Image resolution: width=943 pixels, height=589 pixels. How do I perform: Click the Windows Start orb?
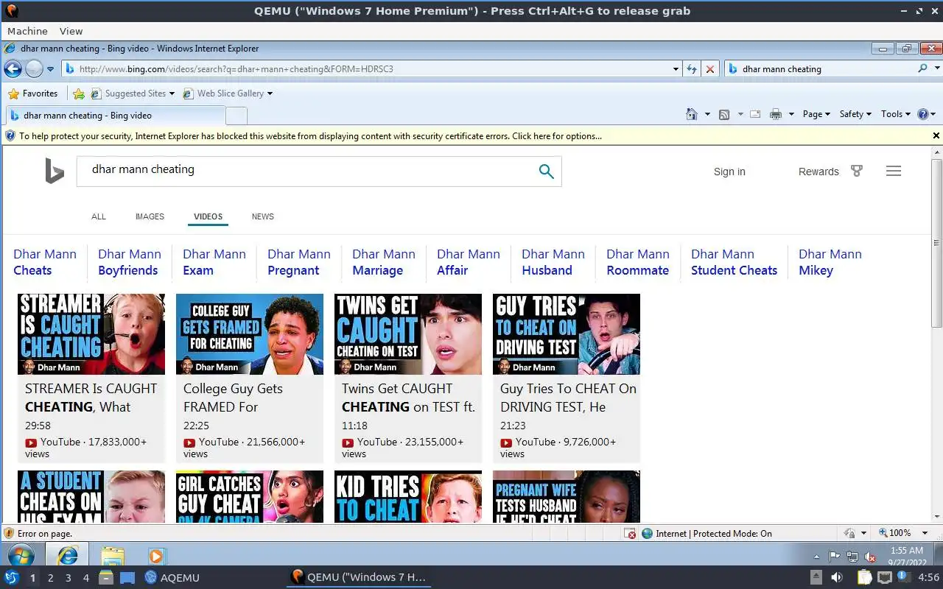[21, 555]
